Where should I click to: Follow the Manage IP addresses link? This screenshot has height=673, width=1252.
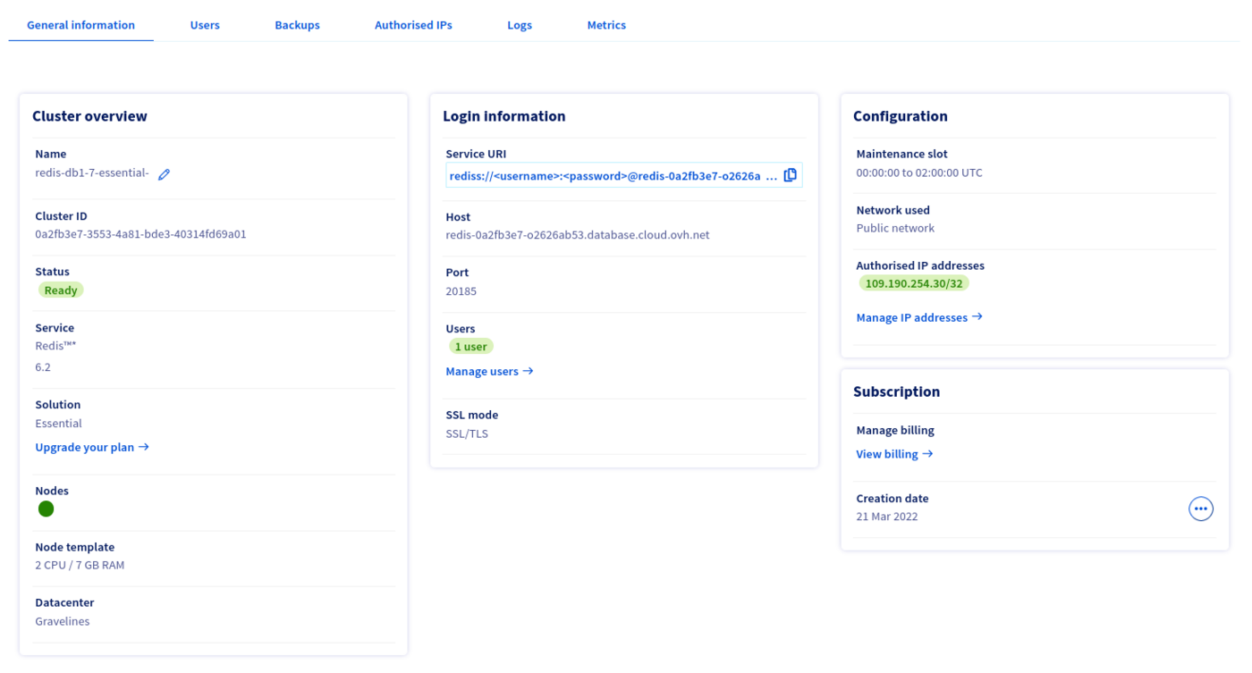918,317
